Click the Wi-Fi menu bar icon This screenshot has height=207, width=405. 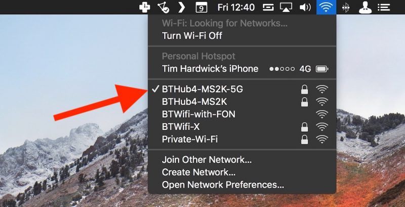pos(326,7)
